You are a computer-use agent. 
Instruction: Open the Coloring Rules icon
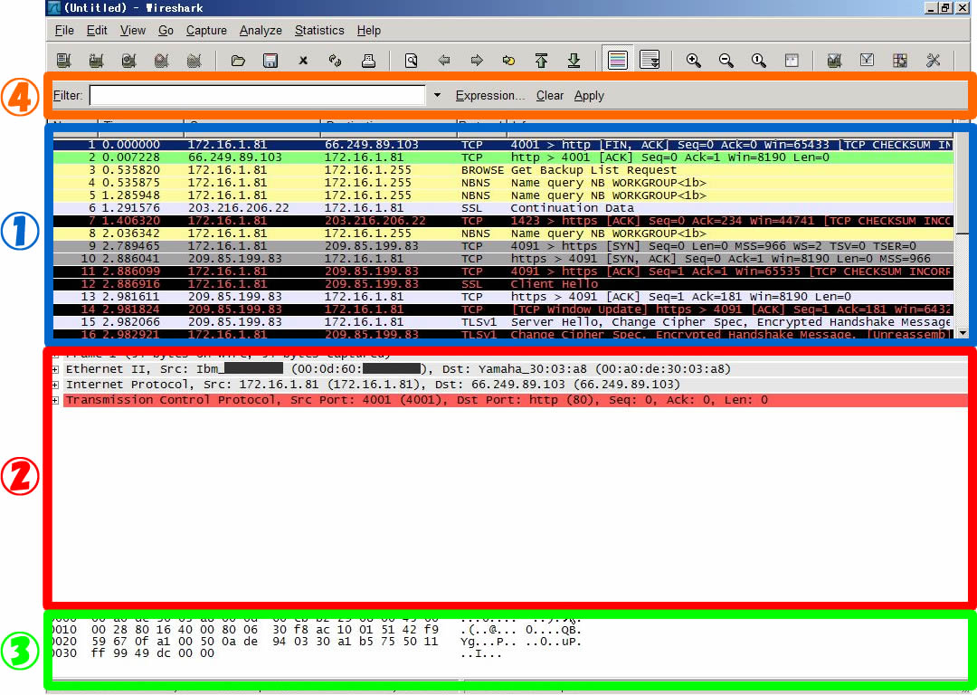point(900,61)
